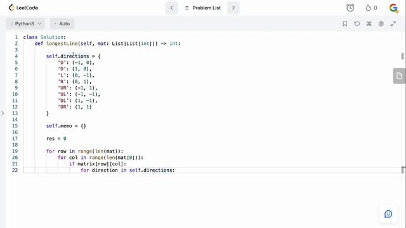The height and width of the screenshot is (228, 406).
Task: Click the "'UL': (-1, -1)," entry
Action: pos(79,94)
